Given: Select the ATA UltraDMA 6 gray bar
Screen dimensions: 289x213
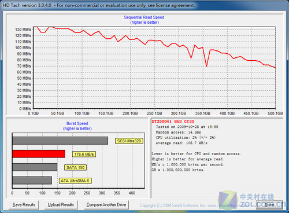Looking at the screenshot, I should pos(32,181).
